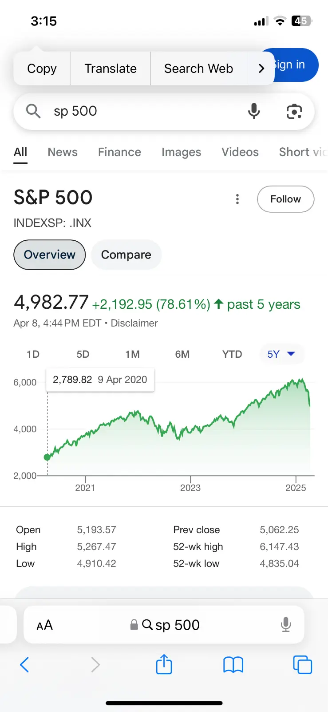
Task: Select the Overview chip
Action: click(x=49, y=255)
